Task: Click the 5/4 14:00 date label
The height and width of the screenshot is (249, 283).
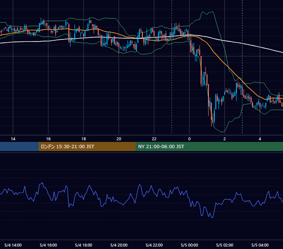Action: click(13, 245)
